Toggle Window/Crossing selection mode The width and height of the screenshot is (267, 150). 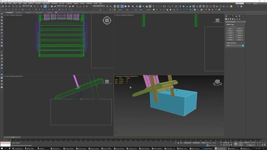41,6
